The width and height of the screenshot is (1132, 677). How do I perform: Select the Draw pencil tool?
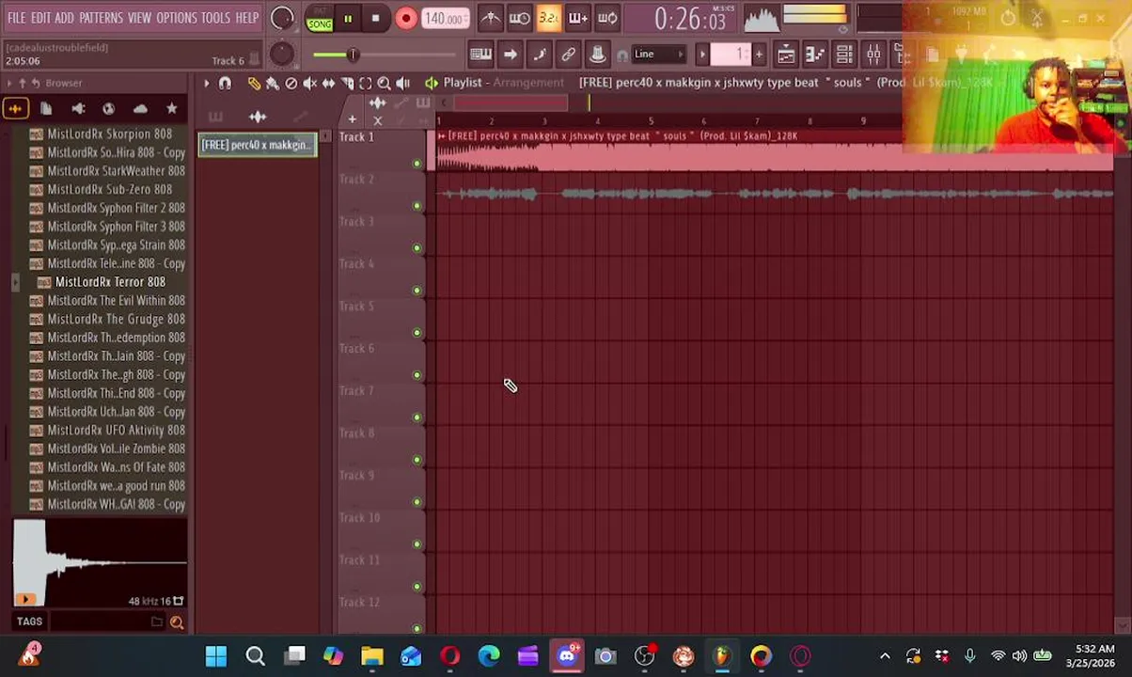(254, 84)
